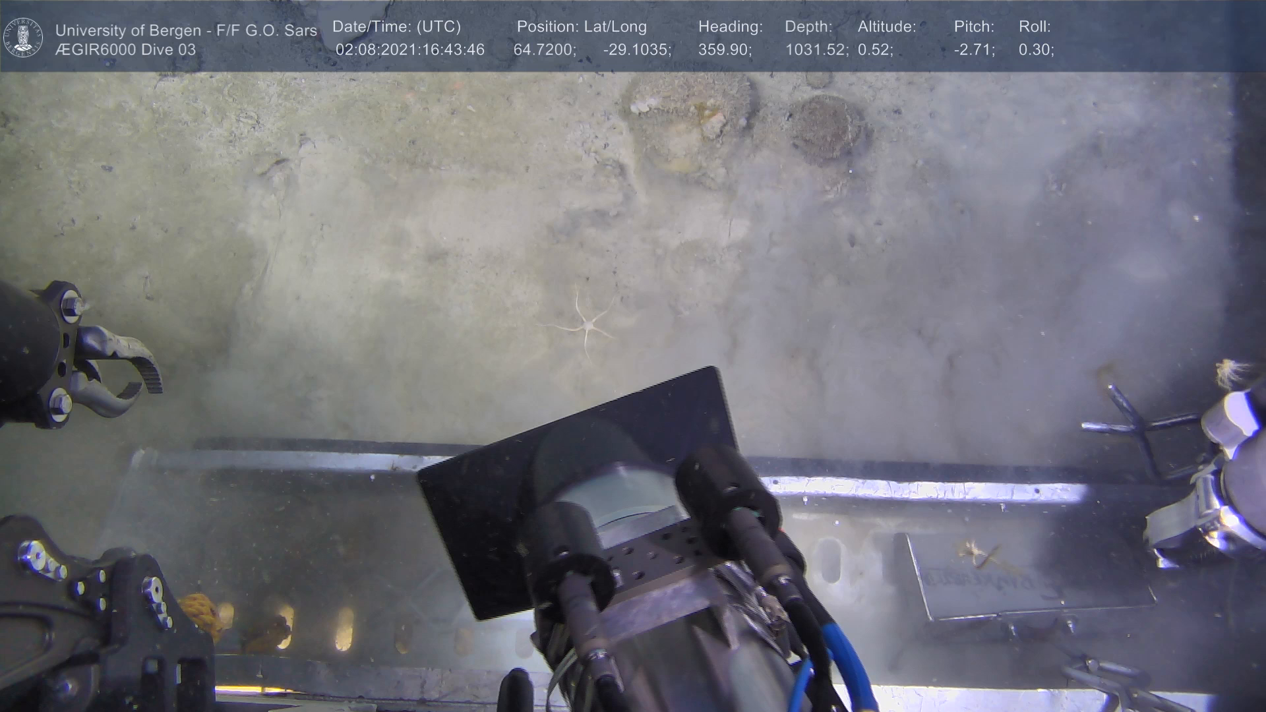This screenshot has height=712, width=1266.
Task: Select the ÆGIR6000 Dive 03 text
Action: (x=125, y=50)
